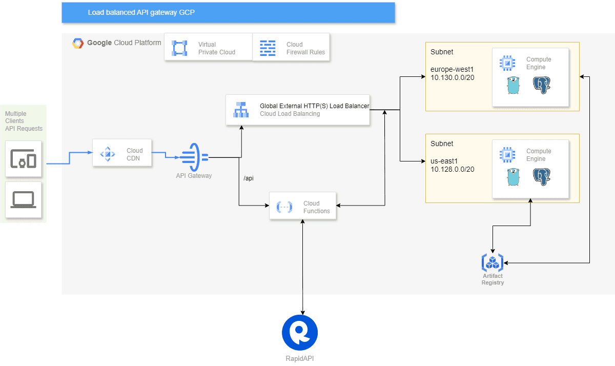This screenshot has height=366, width=615.
Task: Select the Multiple Clients API Requests label
Action: pos(24,121)
